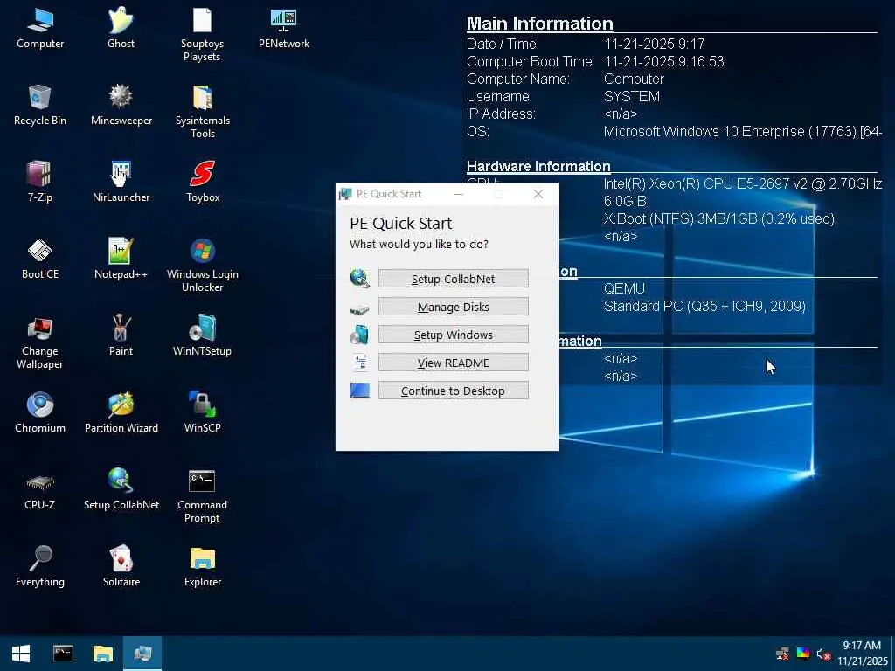The height and width of the screenshot is (671, 895).
Task: Click the 'Hardware Information' heading
Action: click(538, 166)
